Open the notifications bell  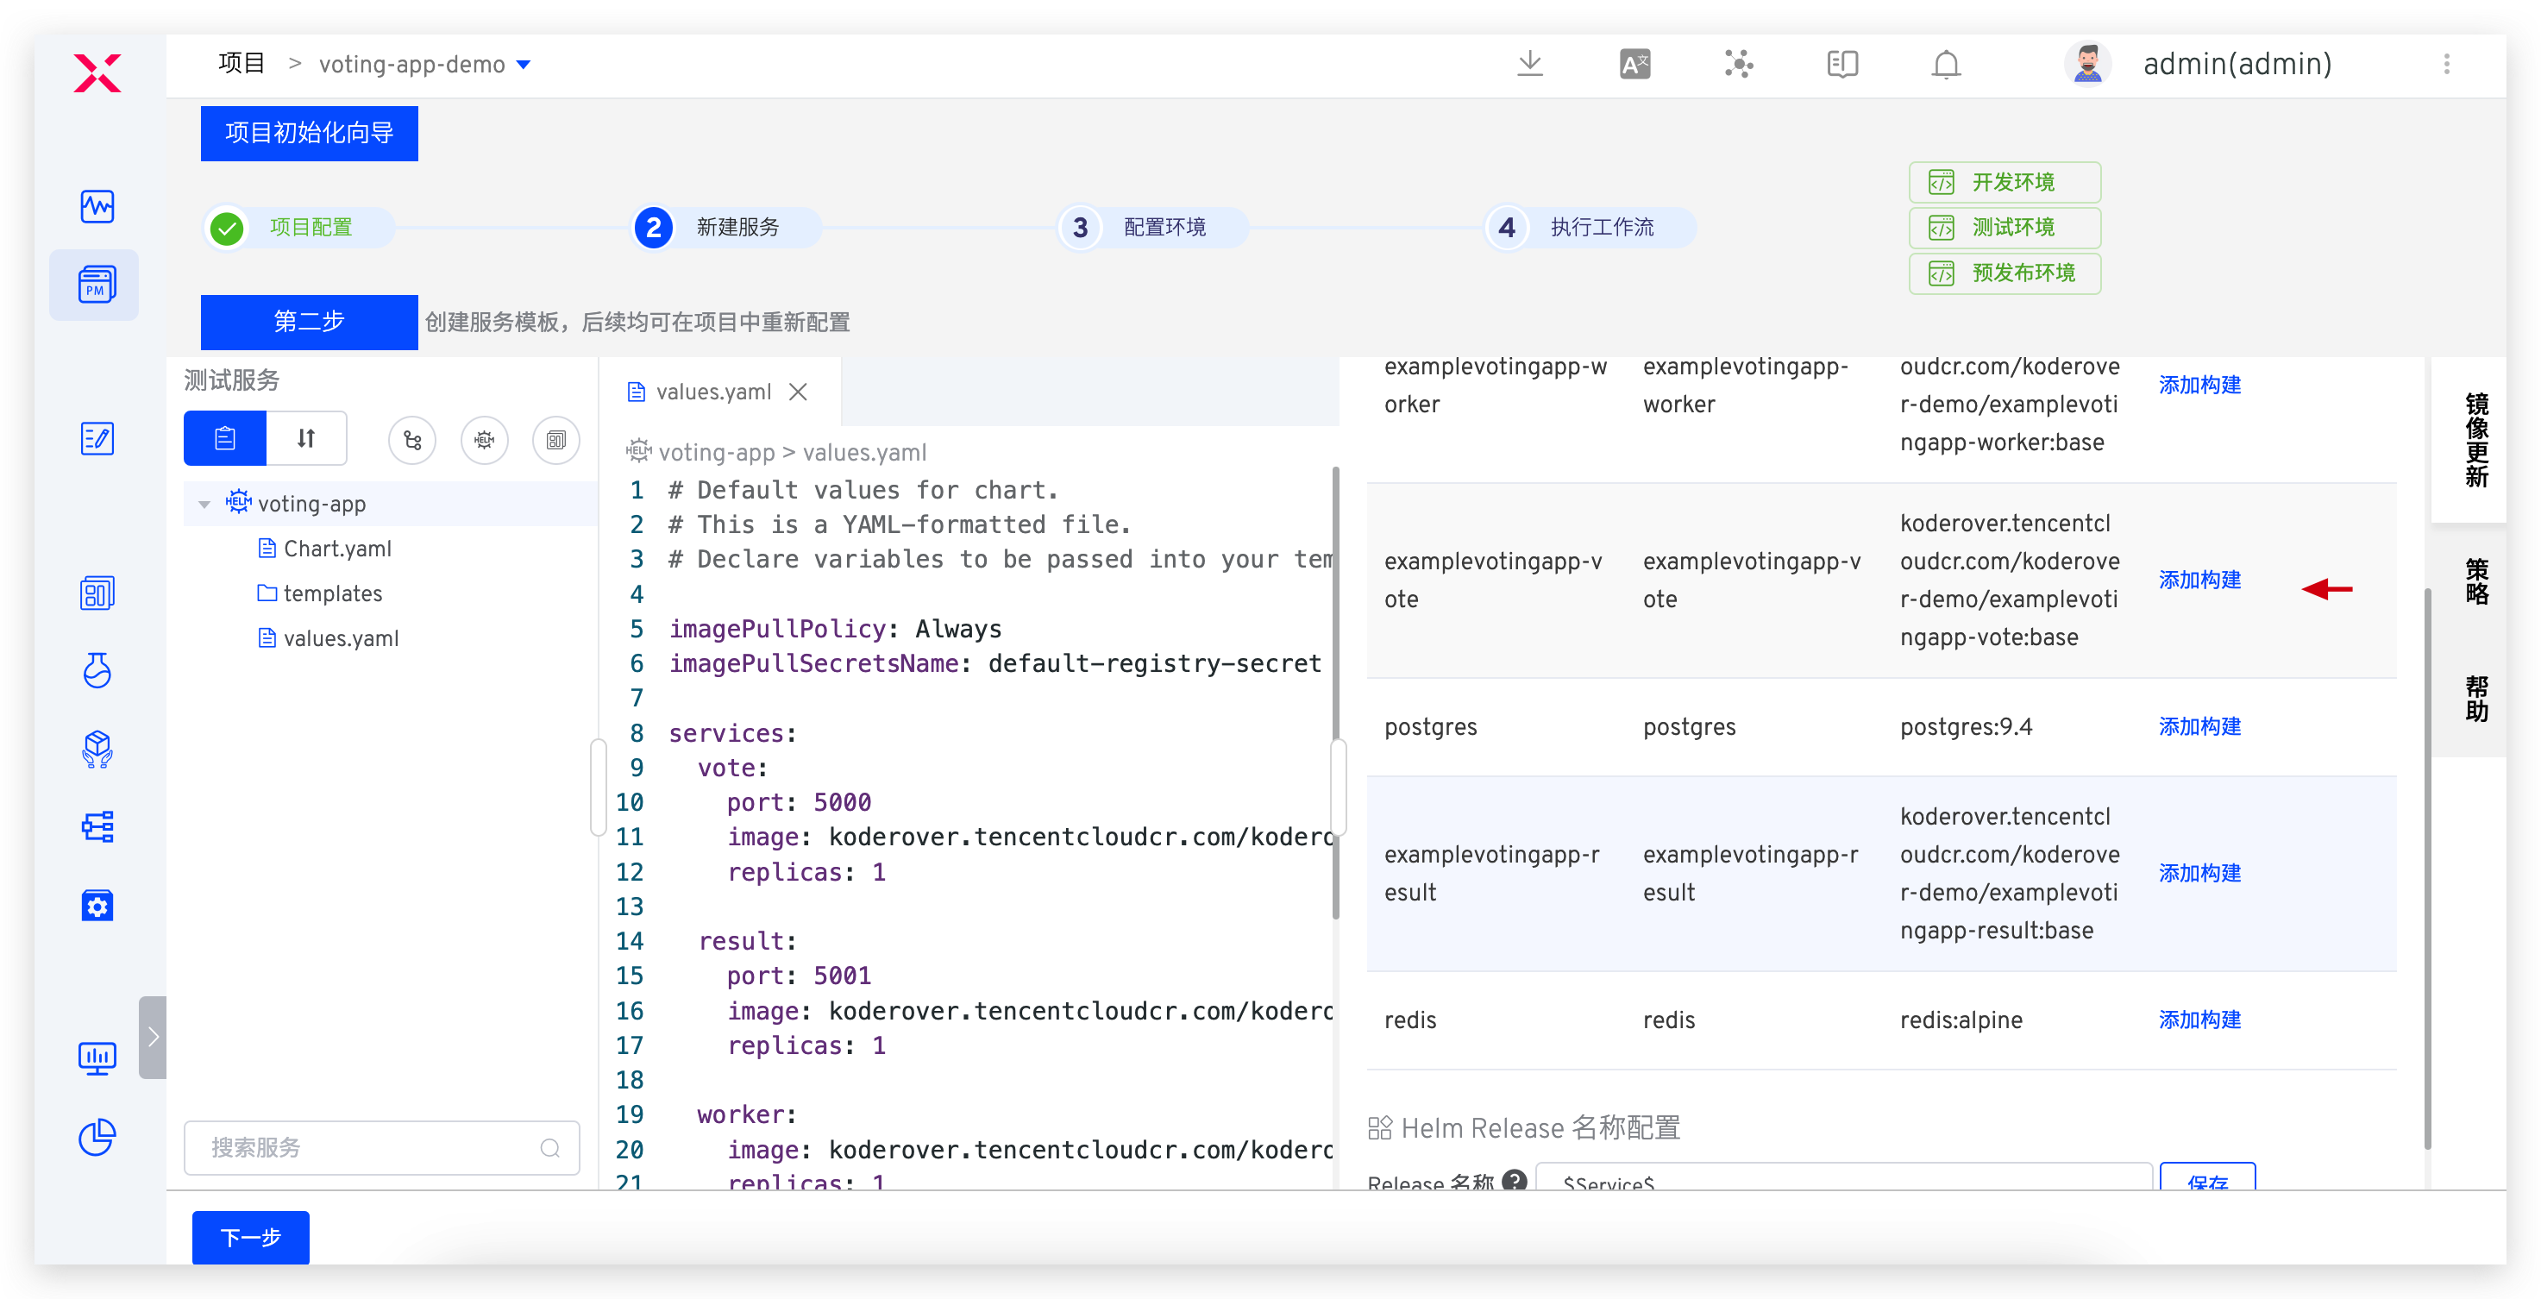(1946, 64)
